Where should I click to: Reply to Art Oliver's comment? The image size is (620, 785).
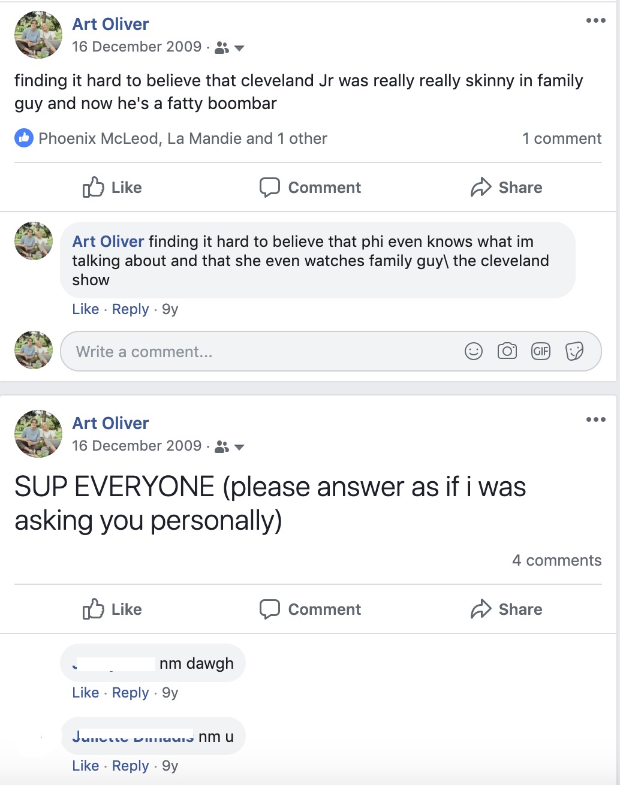[130, 309]
